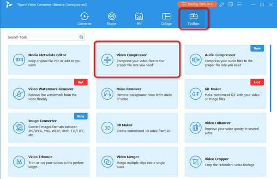Click the Video Watermark Remover title

pyautogui.click(x=51, y=89)
